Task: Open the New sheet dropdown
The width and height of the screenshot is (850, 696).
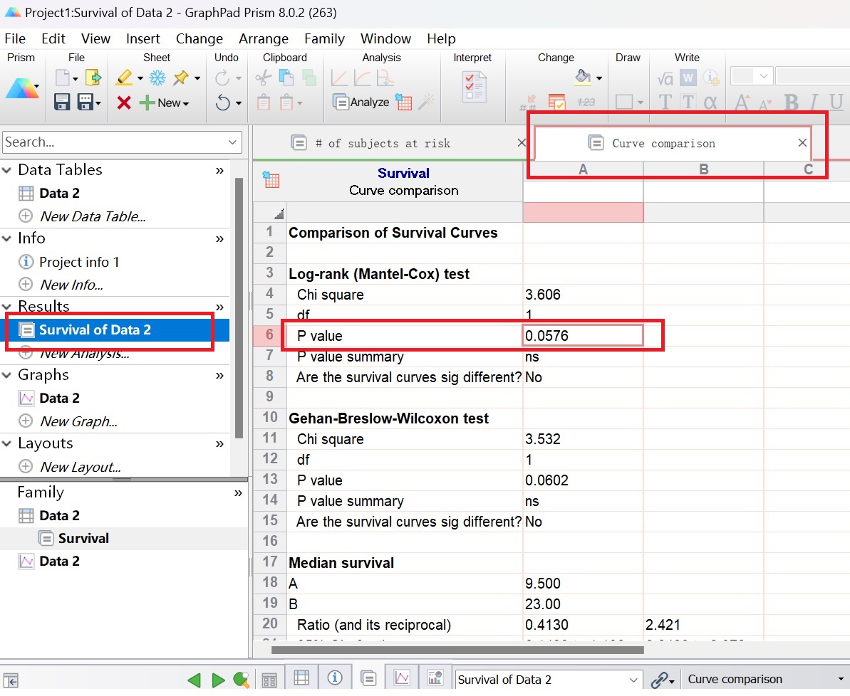Action: [x=165, y=103]
